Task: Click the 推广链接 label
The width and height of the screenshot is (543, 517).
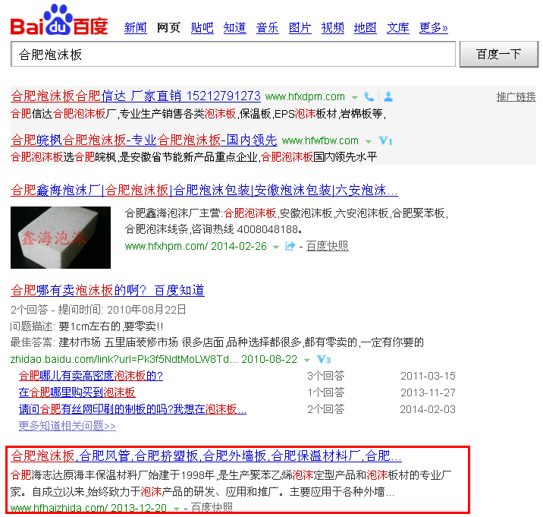Action: click(x=516, y=96)
